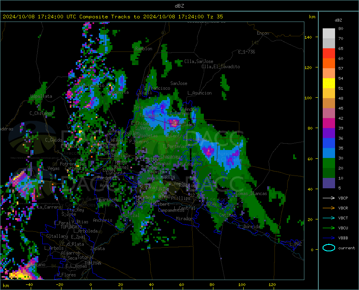This screenshot has height=290, width=359.
Task: Click the Clla.El_Cavadito map label
Action: [x=221, y=67]
